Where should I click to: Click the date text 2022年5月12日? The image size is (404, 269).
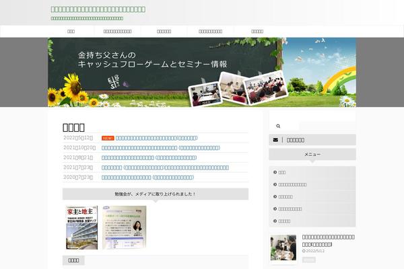point(78,138)
